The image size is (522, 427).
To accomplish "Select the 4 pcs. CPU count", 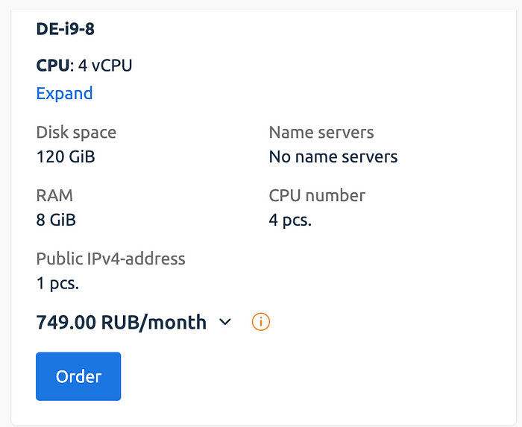I will coord(290,221).
